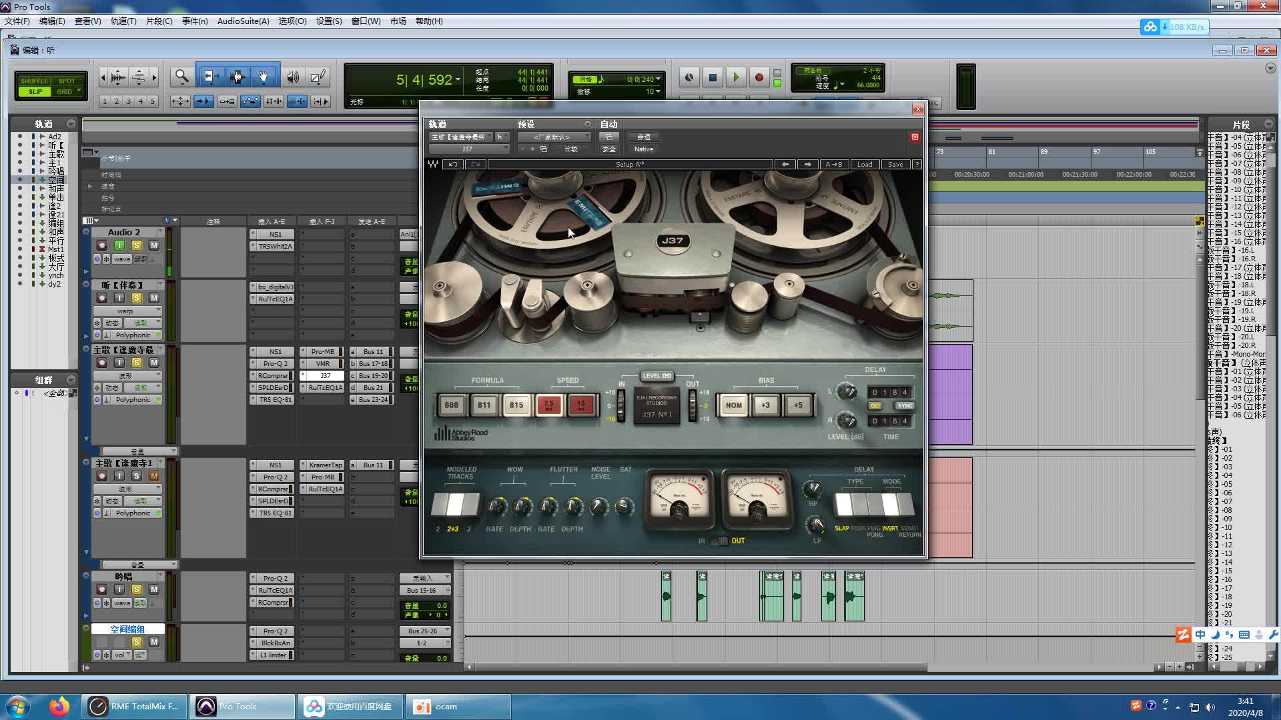Open Firefox from the taskbar
Screen dimensions: 1281x720
[x=59, y=707]
